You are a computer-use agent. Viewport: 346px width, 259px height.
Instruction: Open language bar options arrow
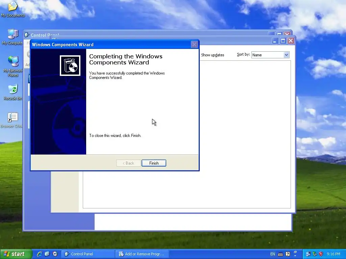tap(295, 256)
